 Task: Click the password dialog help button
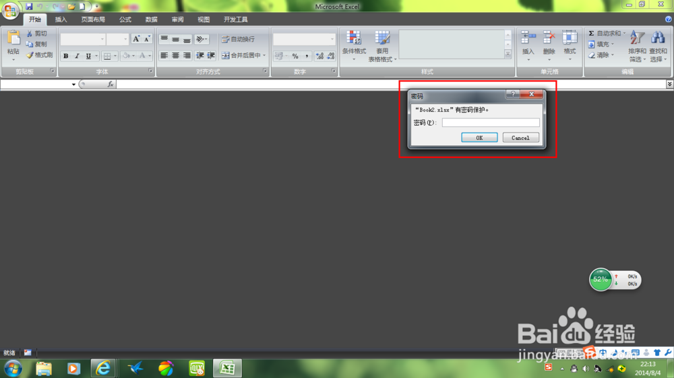pos(512,94)
